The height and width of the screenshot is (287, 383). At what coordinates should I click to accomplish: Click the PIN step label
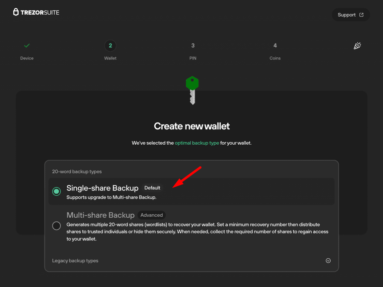coord(193,58)
